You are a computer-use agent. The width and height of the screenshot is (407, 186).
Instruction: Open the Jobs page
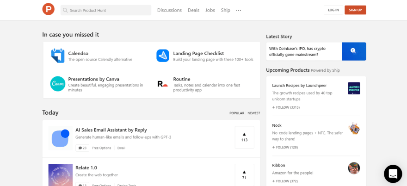click(210, 10)
